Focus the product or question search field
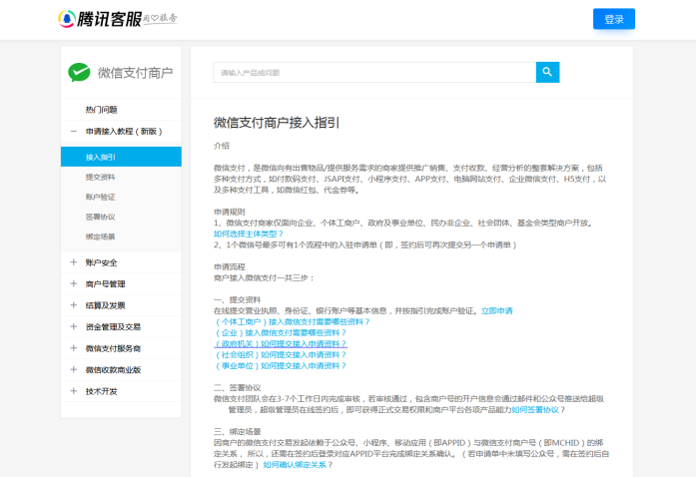This screenshot has width=696, height=478. (x=374, y=72)
